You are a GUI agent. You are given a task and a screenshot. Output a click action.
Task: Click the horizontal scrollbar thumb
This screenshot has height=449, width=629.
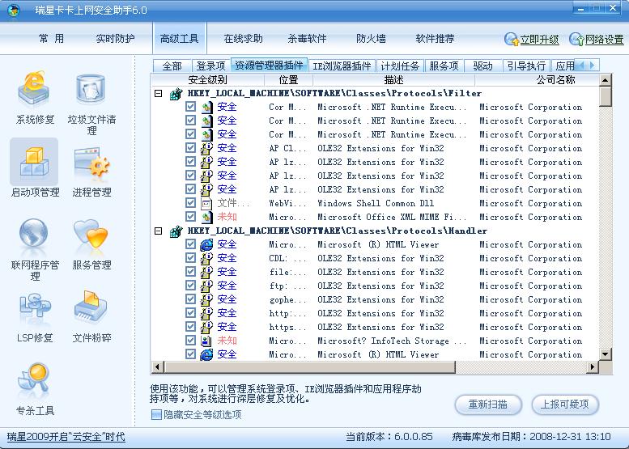tap(309, 366)
